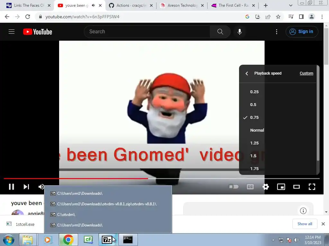Skip to next video

point(26,187)
